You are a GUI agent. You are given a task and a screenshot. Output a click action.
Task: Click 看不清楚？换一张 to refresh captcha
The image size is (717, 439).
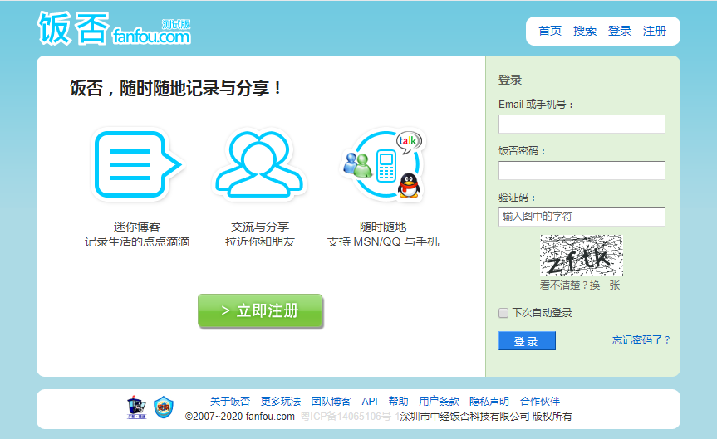pyautogui.click(x=580, y=285)
